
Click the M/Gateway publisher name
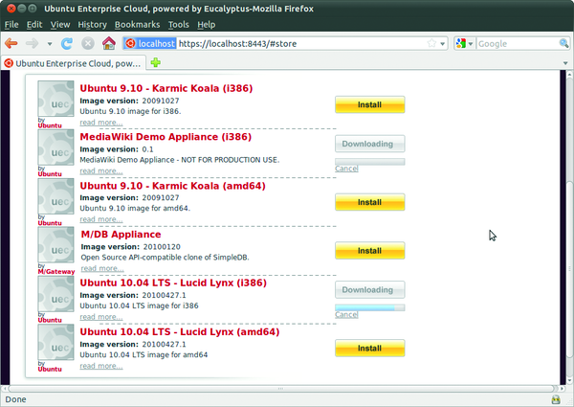click(56, 272)
